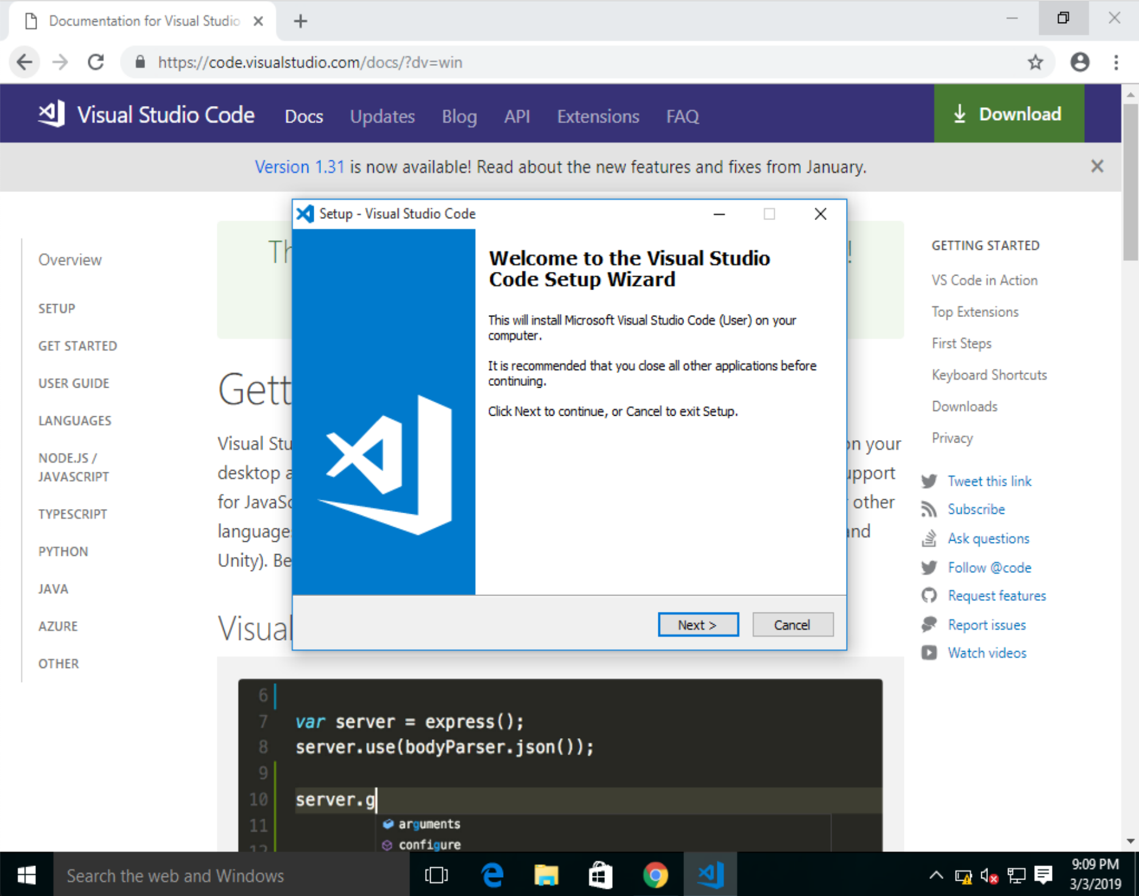Viewport: 1139px width, 896px height.
Task: Open the Chrome profile icon
Action: point(1080,62)
